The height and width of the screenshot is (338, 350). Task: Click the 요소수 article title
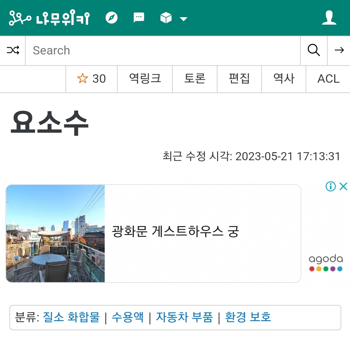pyautogui.click(x=50, y=123)
